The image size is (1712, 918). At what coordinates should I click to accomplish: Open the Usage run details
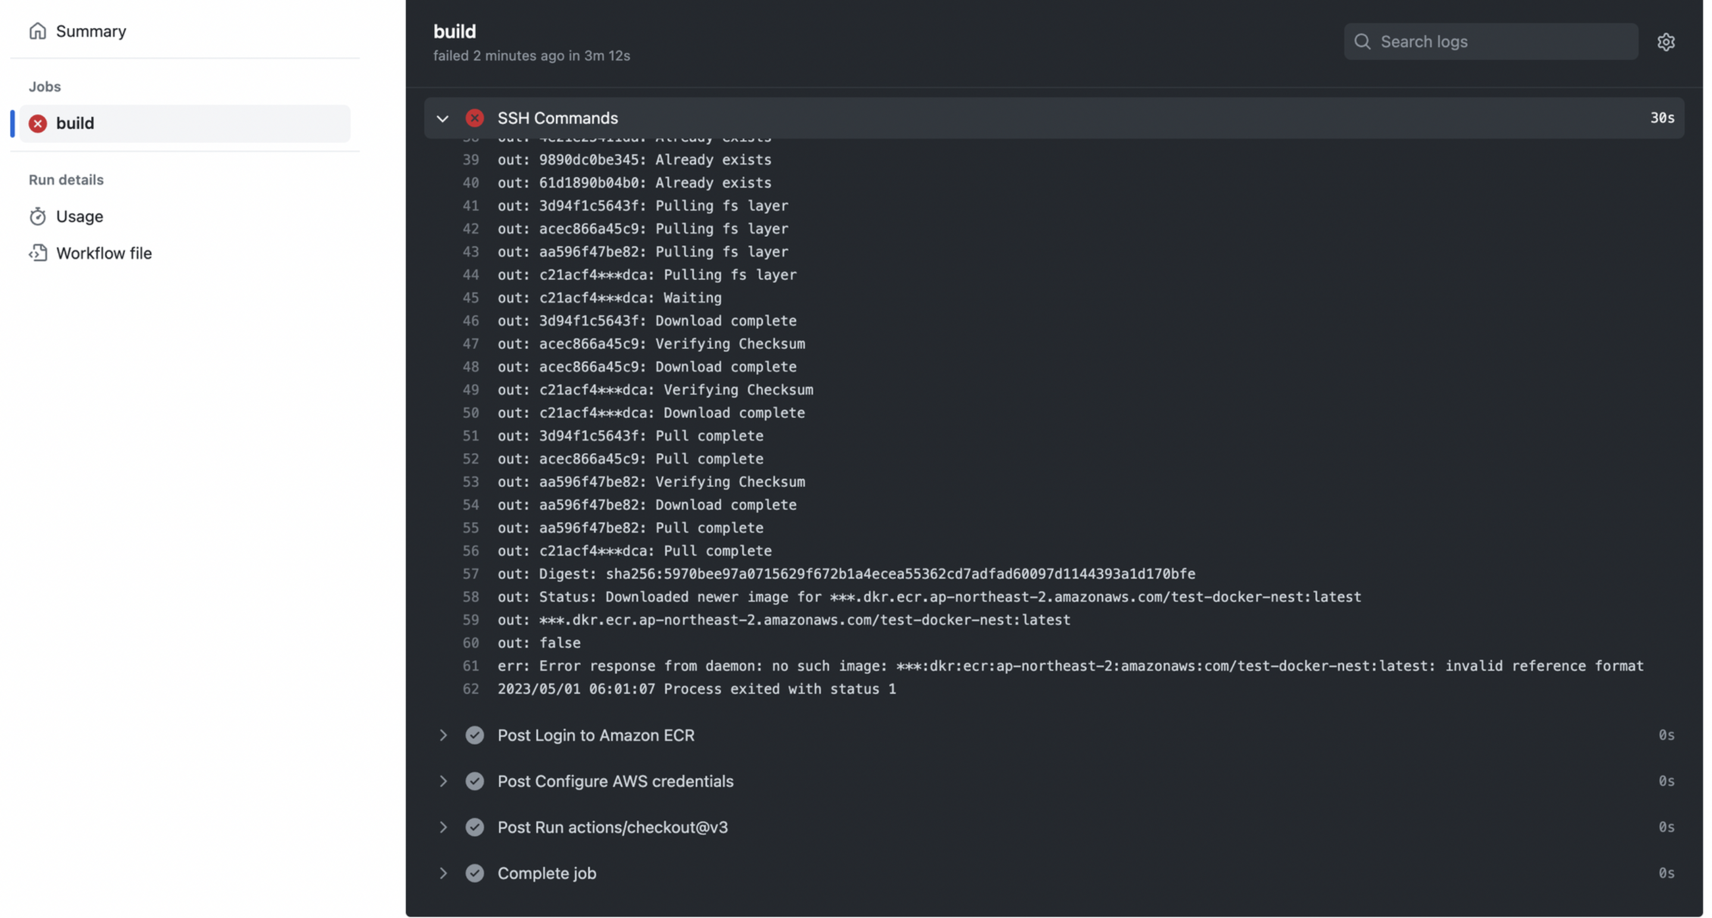click(x=80, y=217)
